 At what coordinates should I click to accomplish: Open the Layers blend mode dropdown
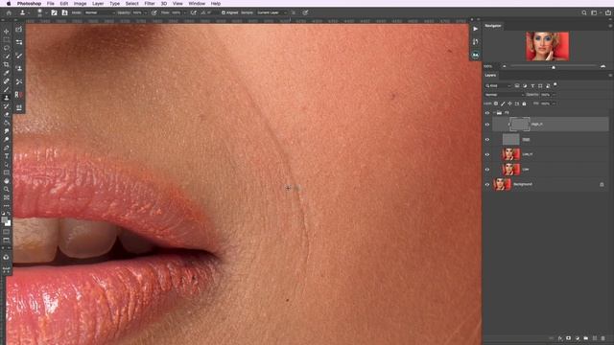[x=505, y=95]
